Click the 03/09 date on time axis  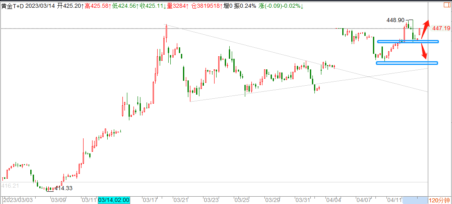[x=59, y=200]
